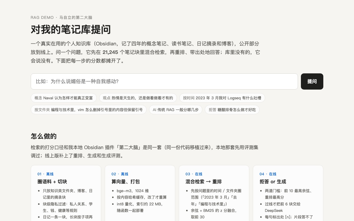
Task: Select the AI 传统 RAG 分哪几步 chip
Action: pyautogui.click(x=176, y=110)
